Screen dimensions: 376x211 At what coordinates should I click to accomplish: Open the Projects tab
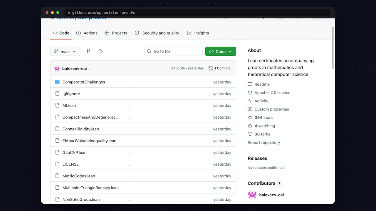coord(116,33)
